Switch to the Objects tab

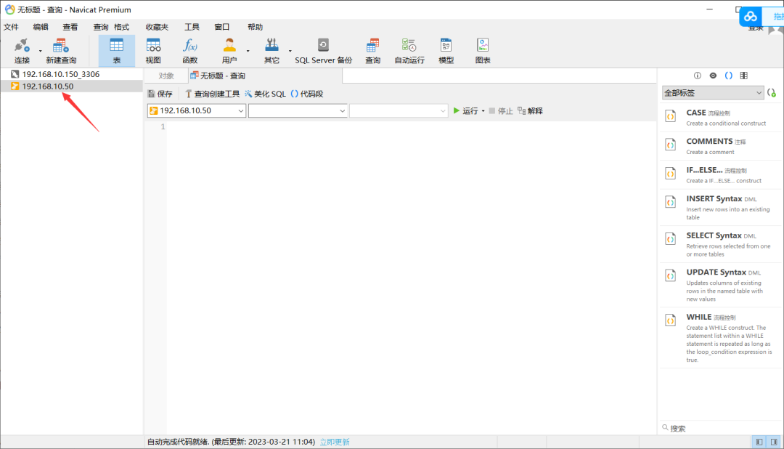[166, 76]
